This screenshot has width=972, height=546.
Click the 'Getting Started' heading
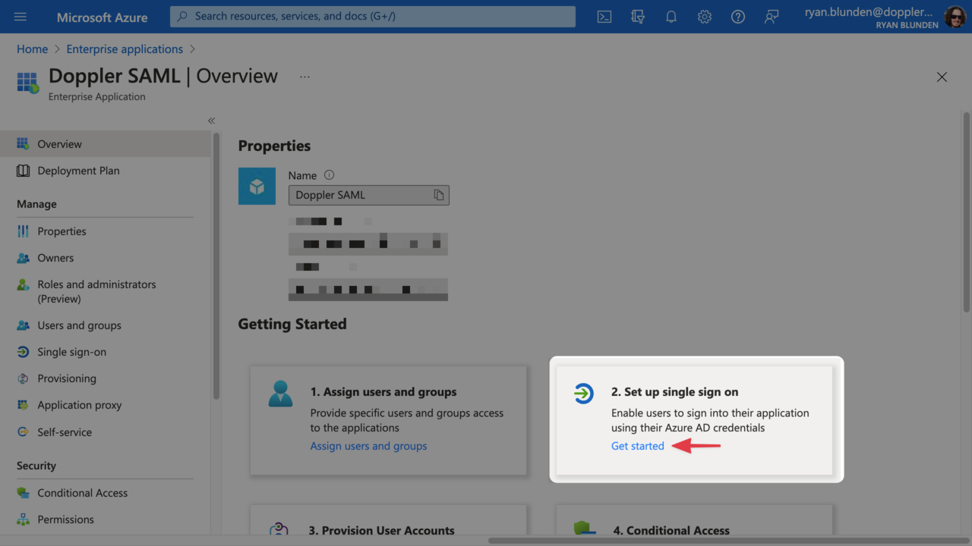click(292, 324)
